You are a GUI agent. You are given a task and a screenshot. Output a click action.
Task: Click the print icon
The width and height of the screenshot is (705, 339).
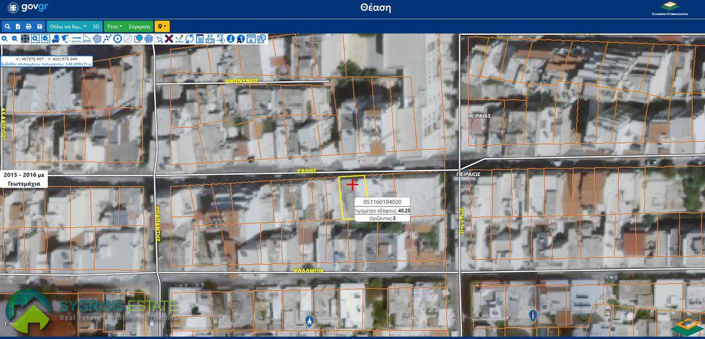point(29,26)
